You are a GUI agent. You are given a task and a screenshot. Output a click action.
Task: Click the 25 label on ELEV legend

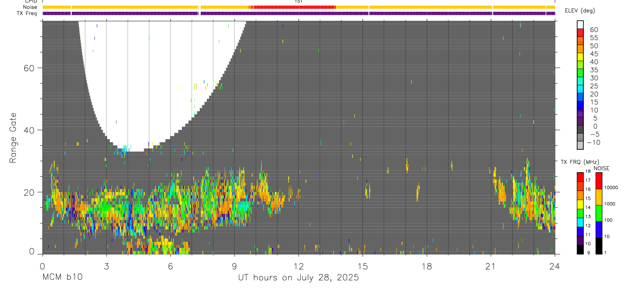(594, 86)
